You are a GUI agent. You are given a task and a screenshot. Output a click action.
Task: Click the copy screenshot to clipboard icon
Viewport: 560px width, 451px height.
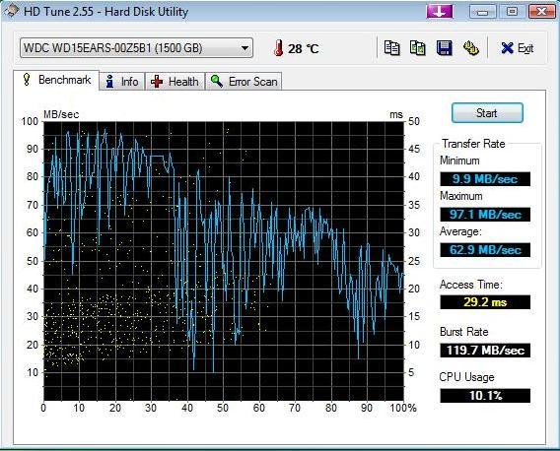[x=417, y=48]
